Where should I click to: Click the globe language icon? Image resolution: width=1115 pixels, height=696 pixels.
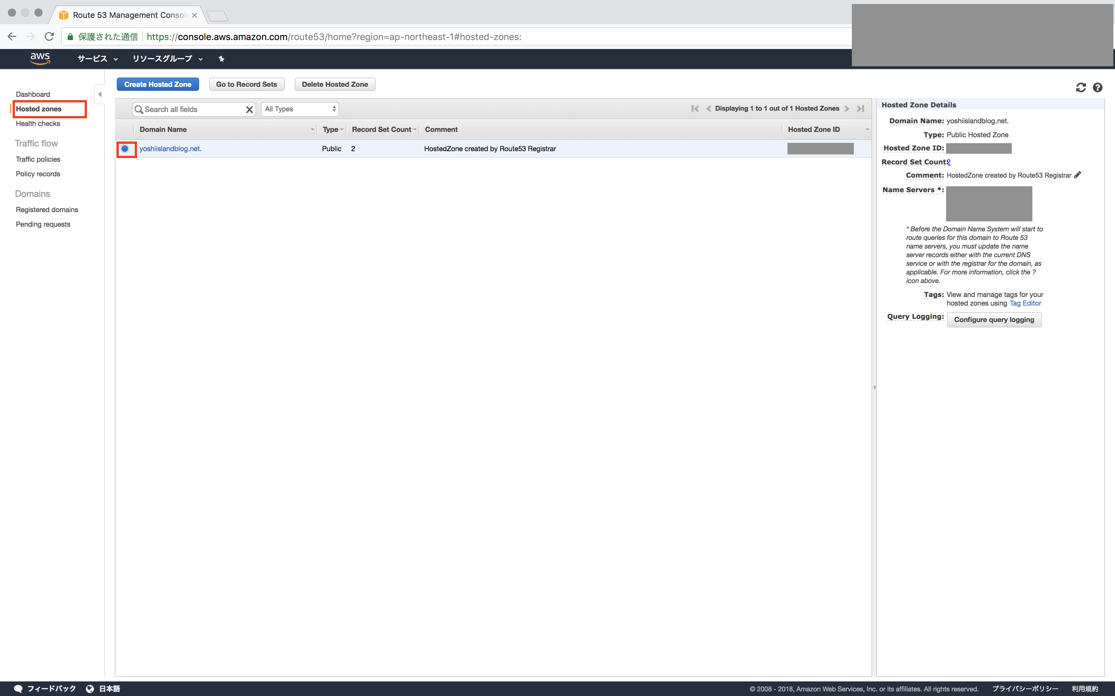coord(90,689)
